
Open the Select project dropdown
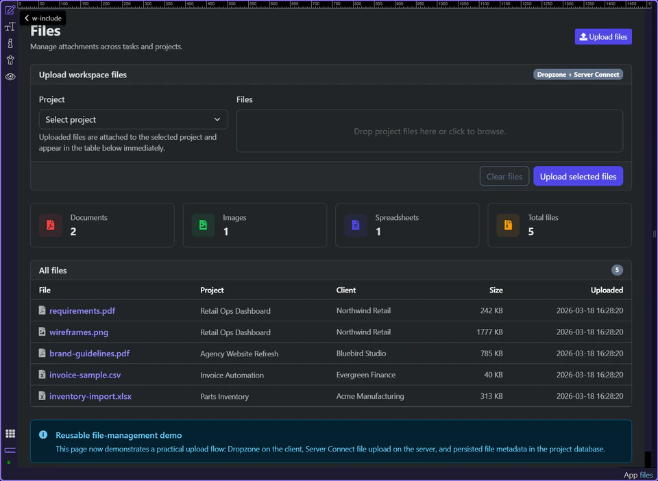(133, 119)
